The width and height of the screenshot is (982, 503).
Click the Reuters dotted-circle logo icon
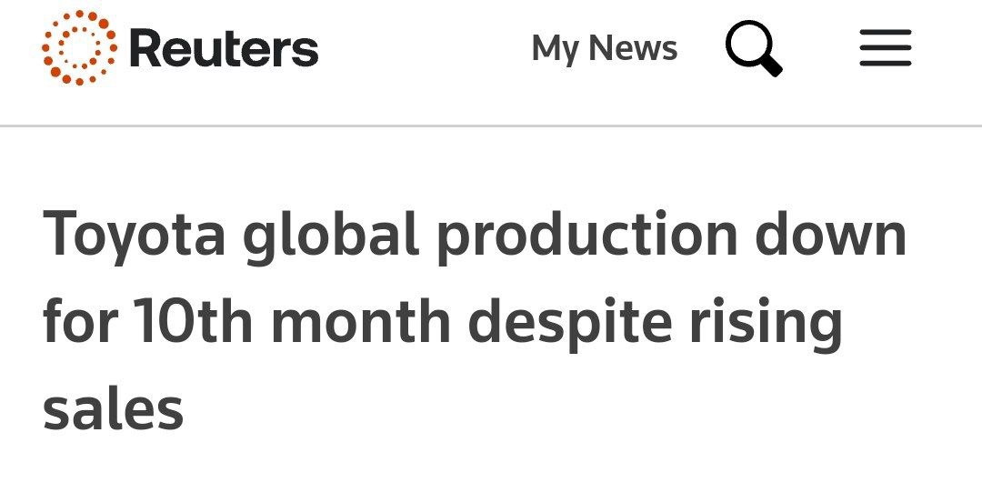pos(79,48)
